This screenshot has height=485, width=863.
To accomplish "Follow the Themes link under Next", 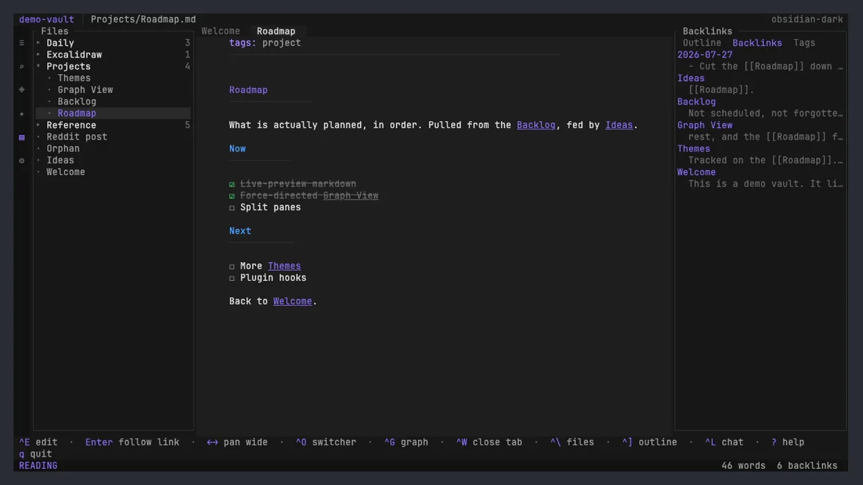I will click(x=285, y=266).
